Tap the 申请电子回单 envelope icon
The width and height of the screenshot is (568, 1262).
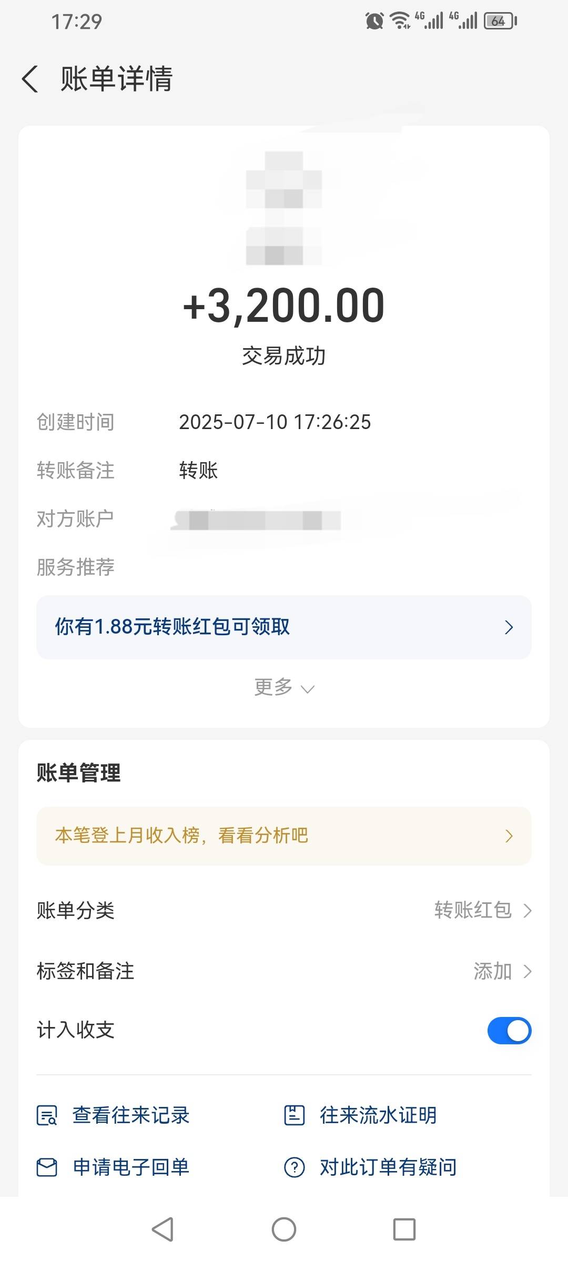tap(47, 1167)
